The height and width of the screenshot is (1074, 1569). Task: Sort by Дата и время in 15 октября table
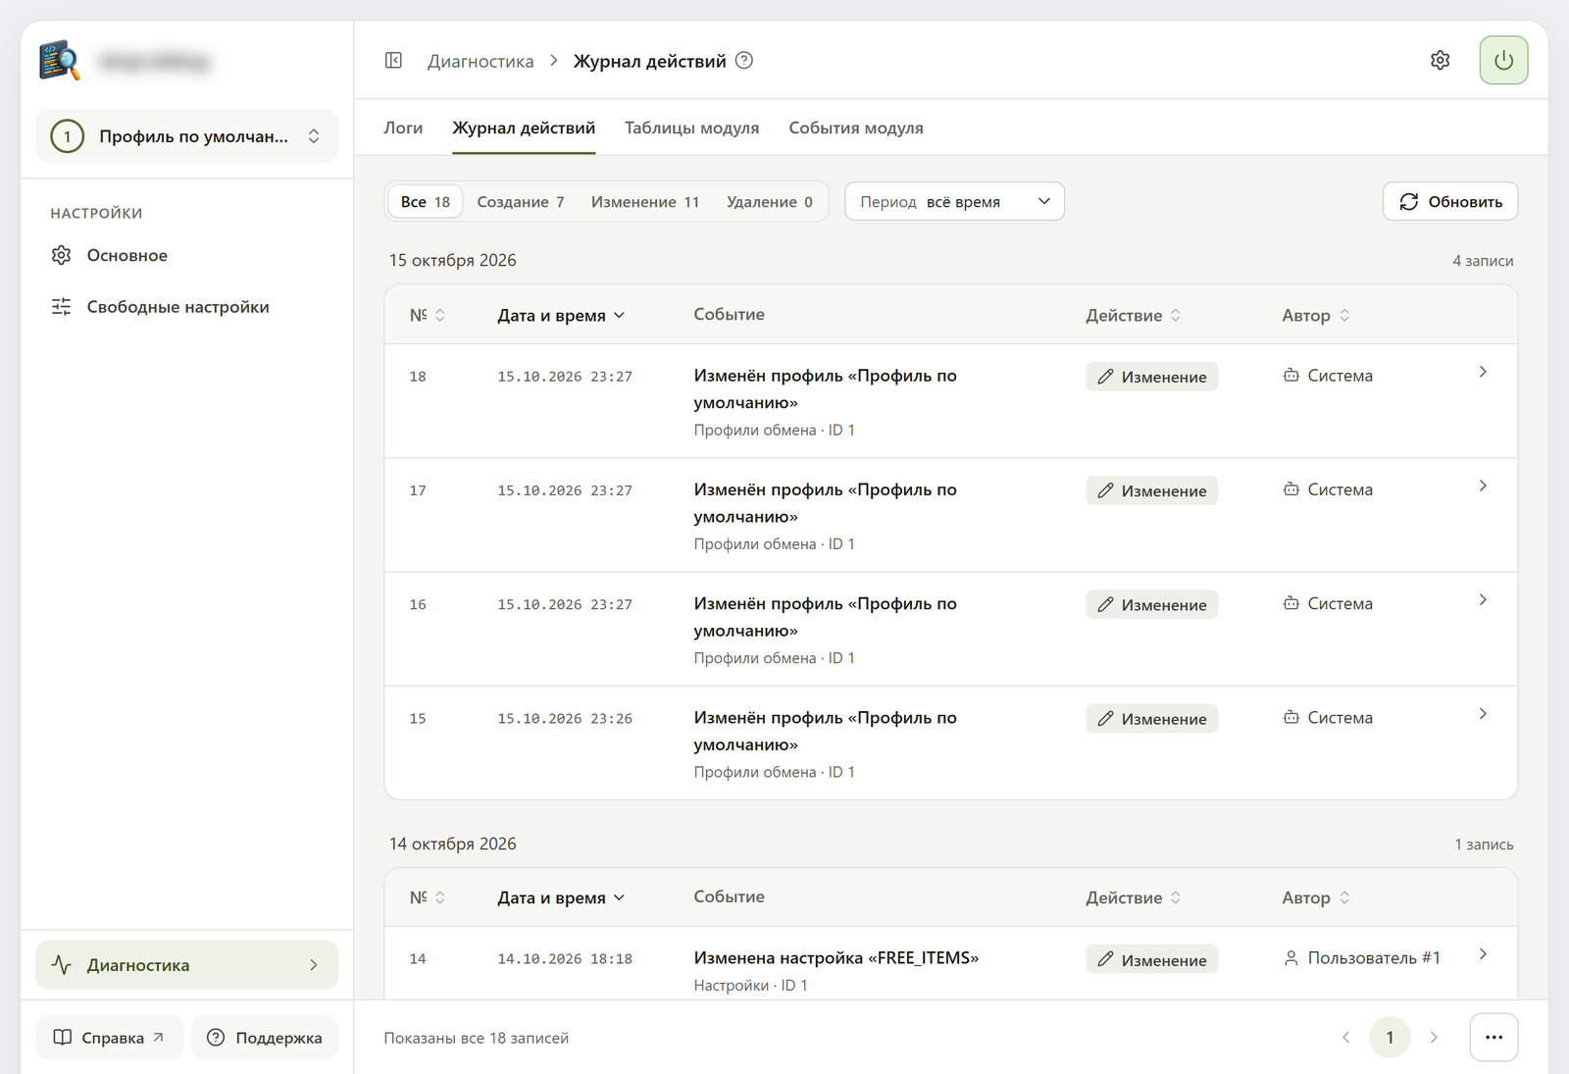pyautogui.click(x=561, y=316)
